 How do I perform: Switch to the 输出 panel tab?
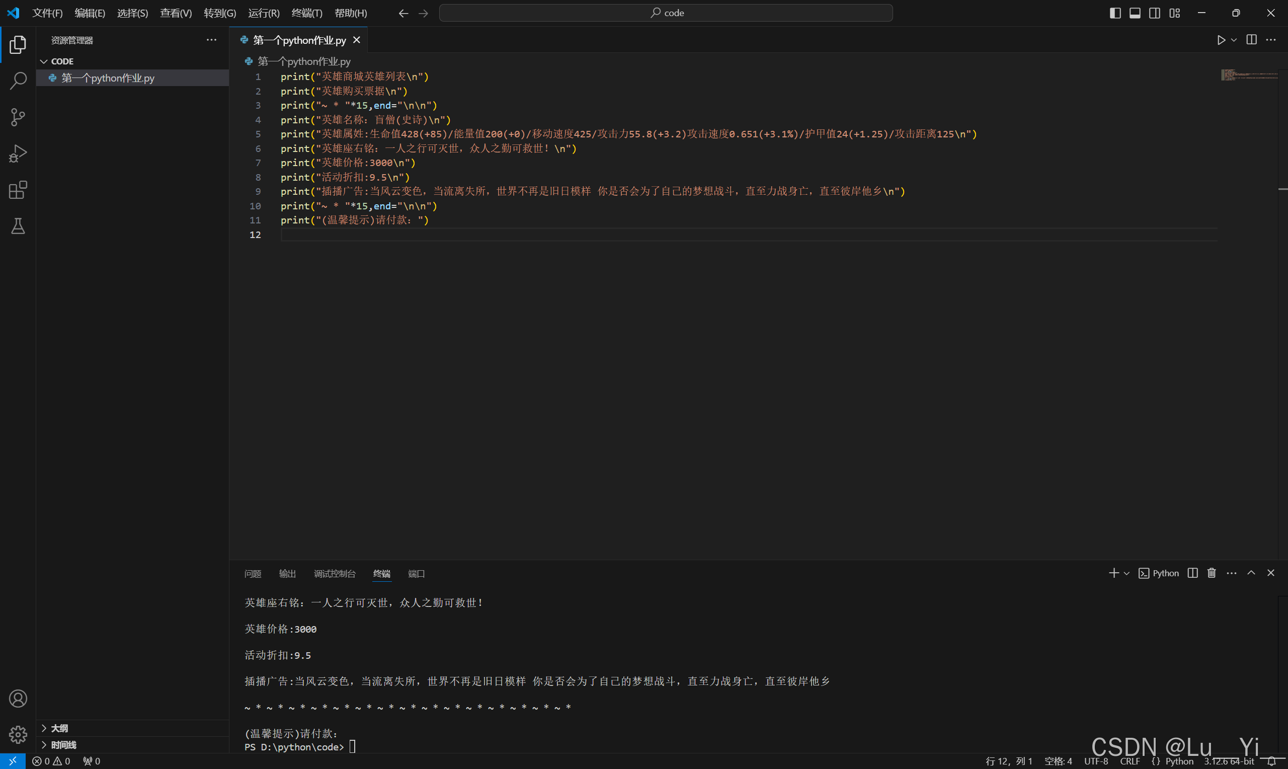click(287, 574)
